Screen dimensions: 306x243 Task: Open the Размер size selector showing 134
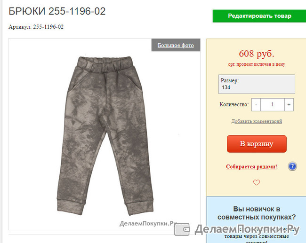tap(257, 84)
